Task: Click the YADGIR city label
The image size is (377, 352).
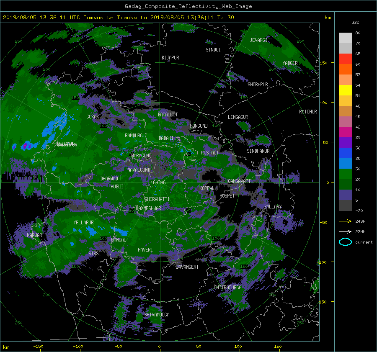Action: pyautogui.click(x=290, y=63)
